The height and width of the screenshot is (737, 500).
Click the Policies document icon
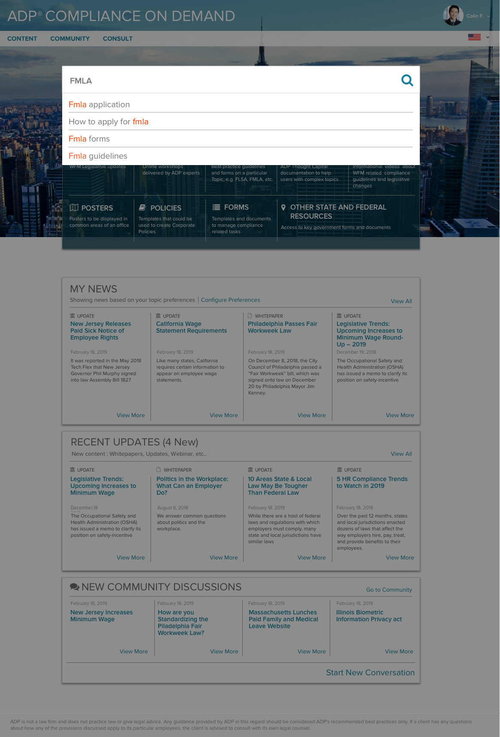142,208
